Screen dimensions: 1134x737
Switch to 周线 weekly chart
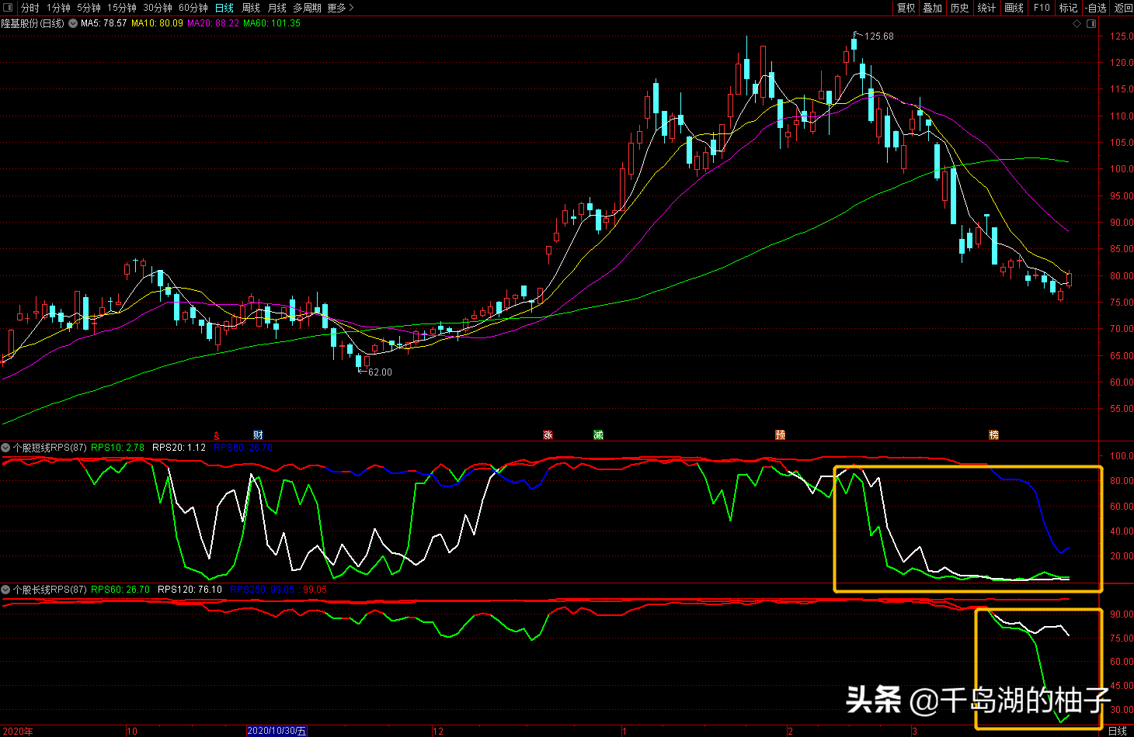(251, 8)
